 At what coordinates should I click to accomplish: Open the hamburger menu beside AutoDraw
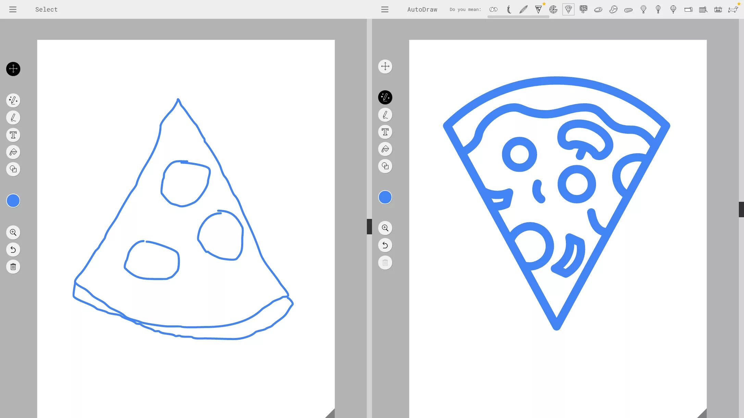(x=385, y=10)
